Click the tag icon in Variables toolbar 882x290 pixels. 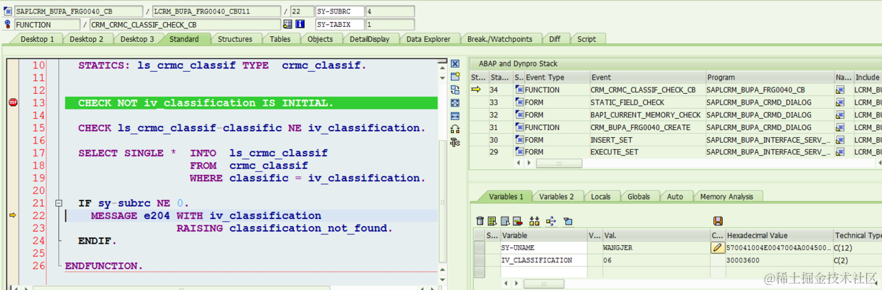click(x=568, y=221)
